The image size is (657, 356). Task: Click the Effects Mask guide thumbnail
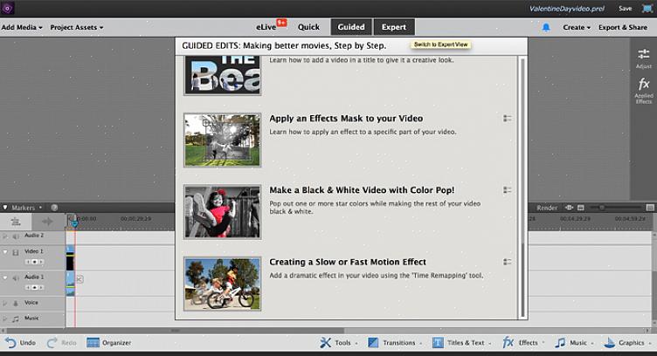223,140
